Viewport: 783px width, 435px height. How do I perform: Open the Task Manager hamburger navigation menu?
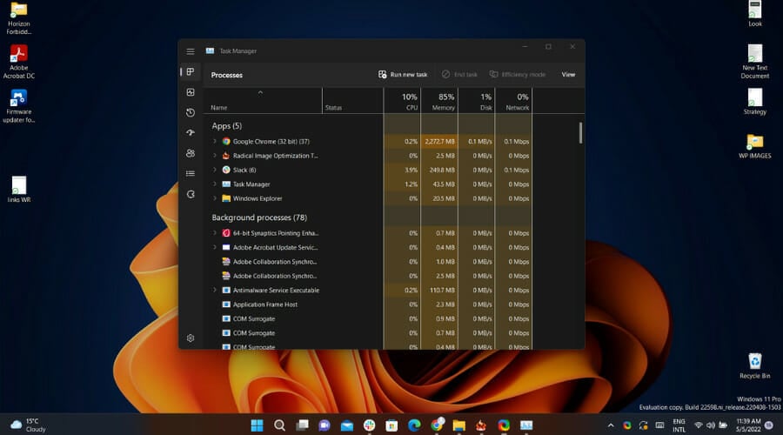click(191, 51)
